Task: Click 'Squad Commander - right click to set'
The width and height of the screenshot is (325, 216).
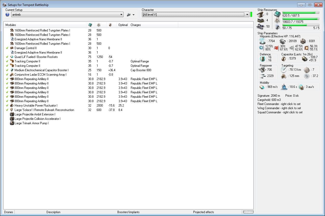Action: tap(280, 112)
